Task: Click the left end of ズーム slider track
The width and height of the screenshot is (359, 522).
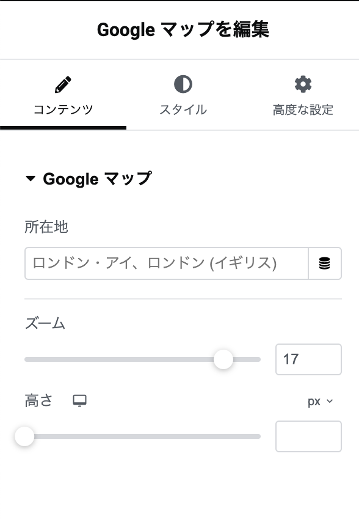Action: click(x=27, y=359)
